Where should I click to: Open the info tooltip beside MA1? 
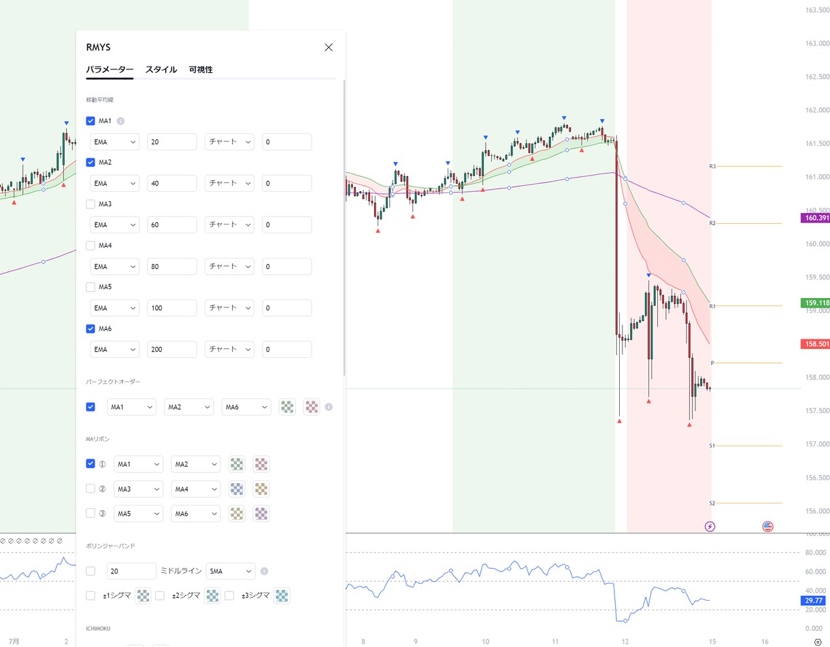(x=120, y=120)
